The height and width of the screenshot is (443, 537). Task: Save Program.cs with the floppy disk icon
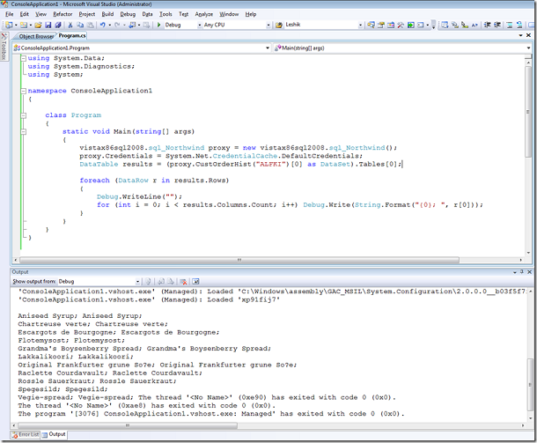coord(48,25)
